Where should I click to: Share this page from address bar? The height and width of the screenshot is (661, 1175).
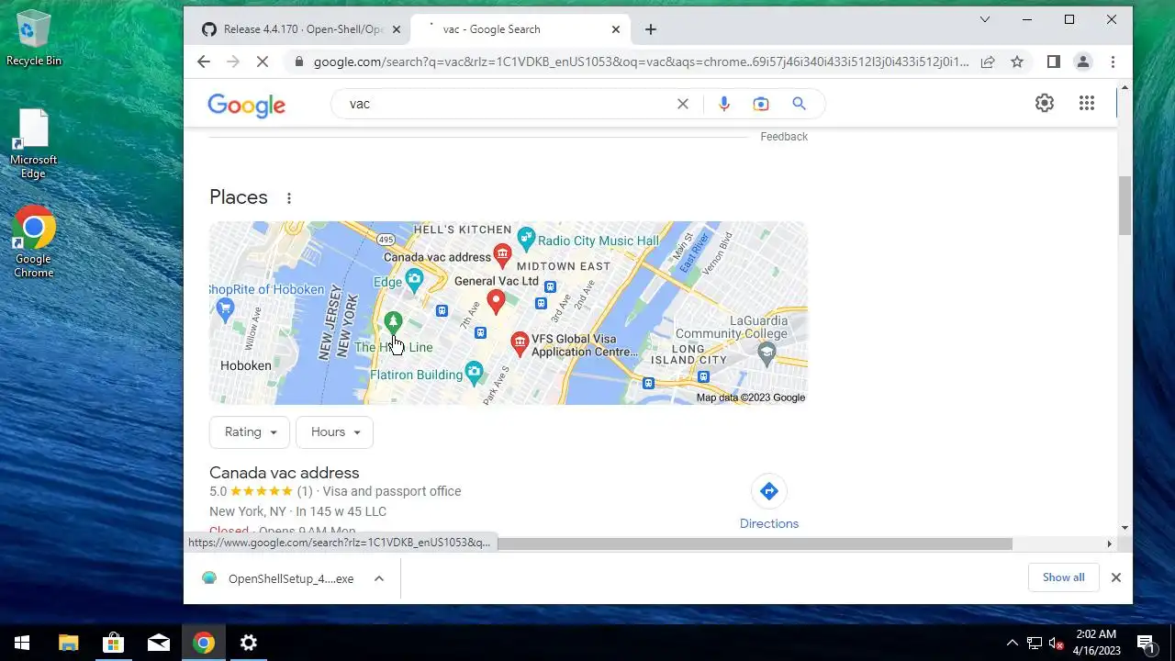[x=988, y=62]
